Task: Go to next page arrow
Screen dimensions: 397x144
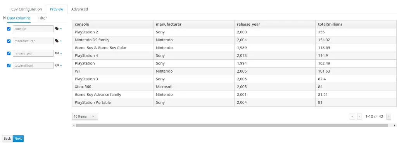Action: (388, 116)
